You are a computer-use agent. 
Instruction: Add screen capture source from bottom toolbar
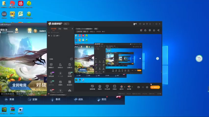[x=92, y=87]
